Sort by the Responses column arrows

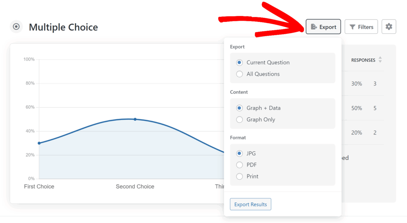[380, 60]
